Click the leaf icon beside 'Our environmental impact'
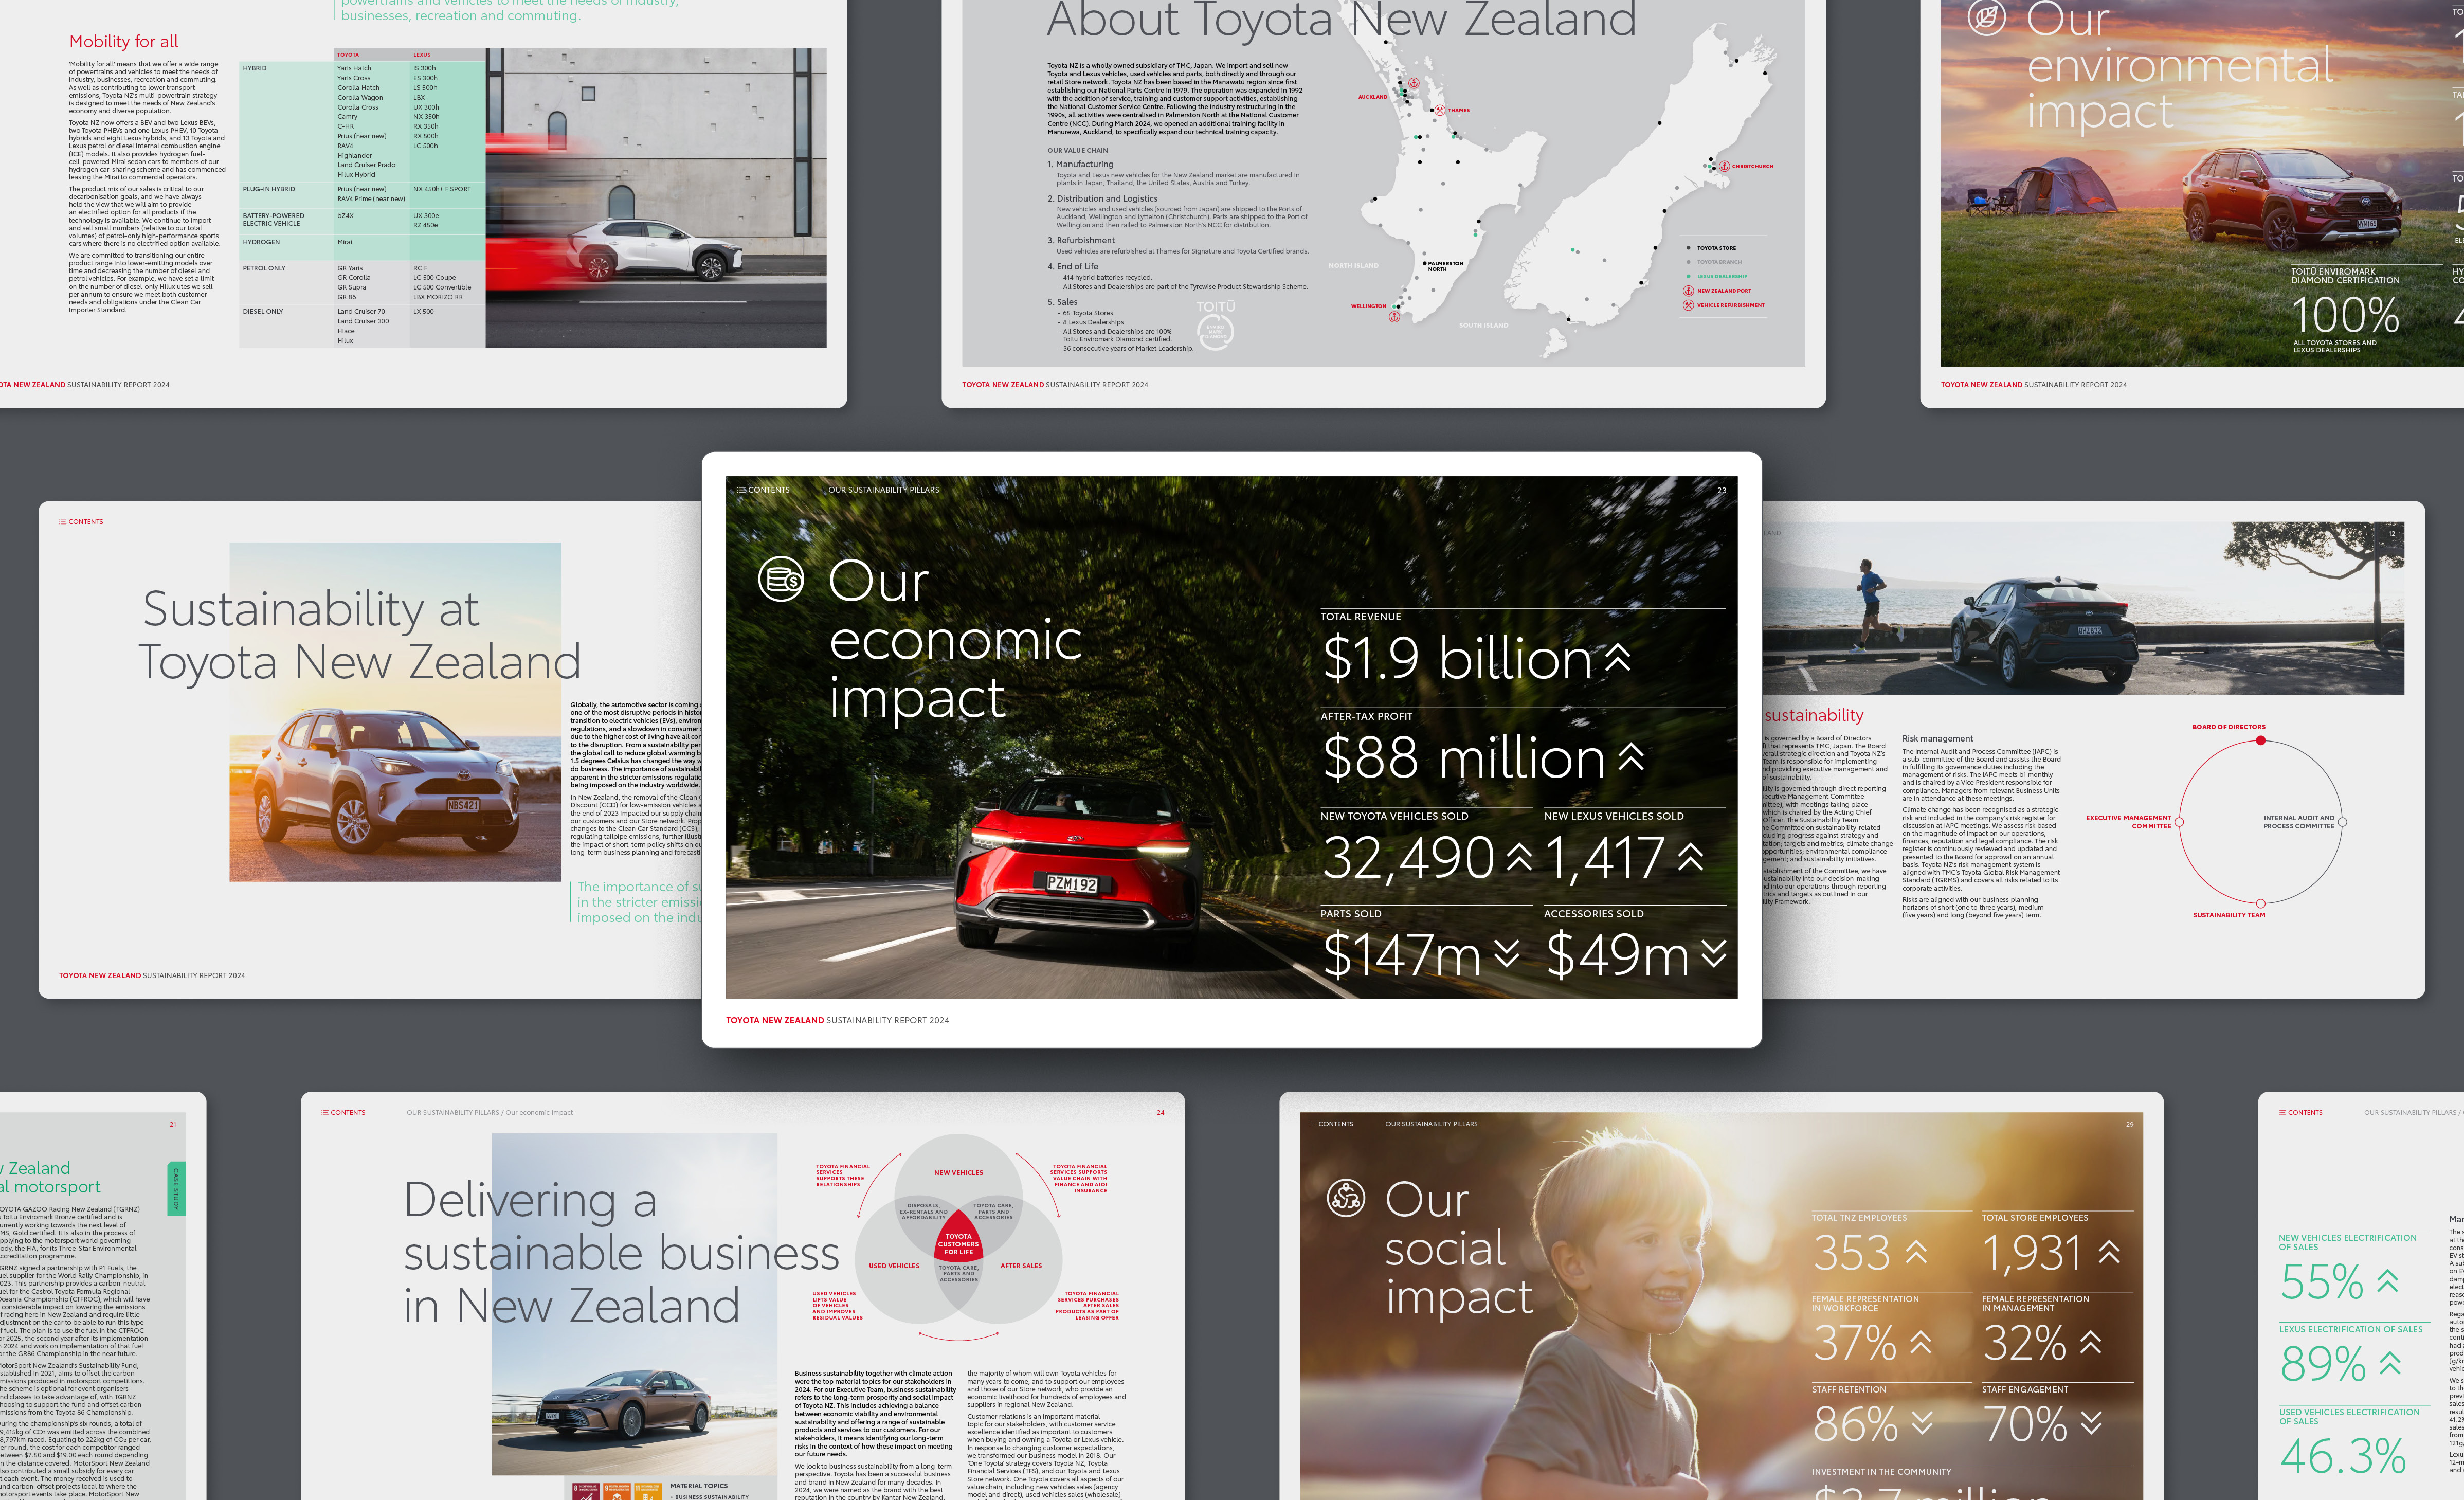 click(1986, 17)
